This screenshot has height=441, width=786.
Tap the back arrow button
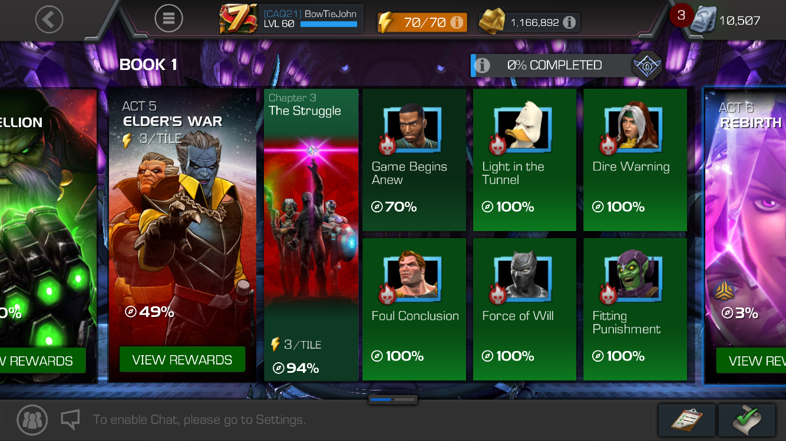click(x=49, y=20)
